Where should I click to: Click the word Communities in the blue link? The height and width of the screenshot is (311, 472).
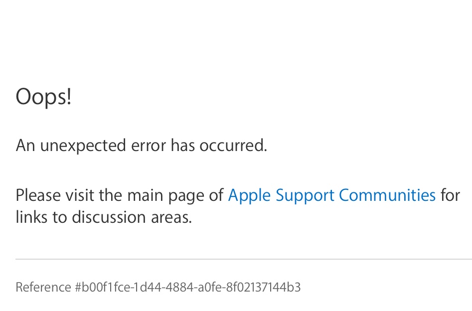coord(387,195)
